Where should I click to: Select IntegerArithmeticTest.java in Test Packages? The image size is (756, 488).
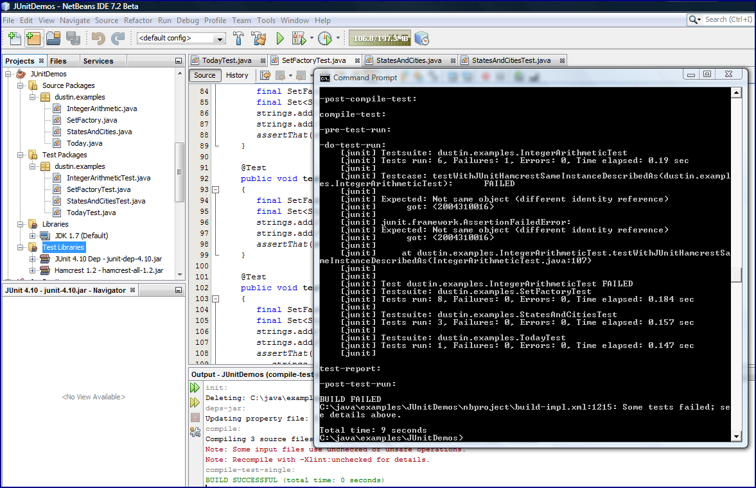[109, 178]
